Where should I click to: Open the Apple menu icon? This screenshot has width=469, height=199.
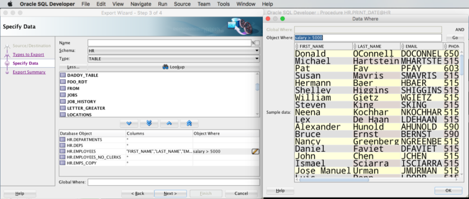[10, 4]
